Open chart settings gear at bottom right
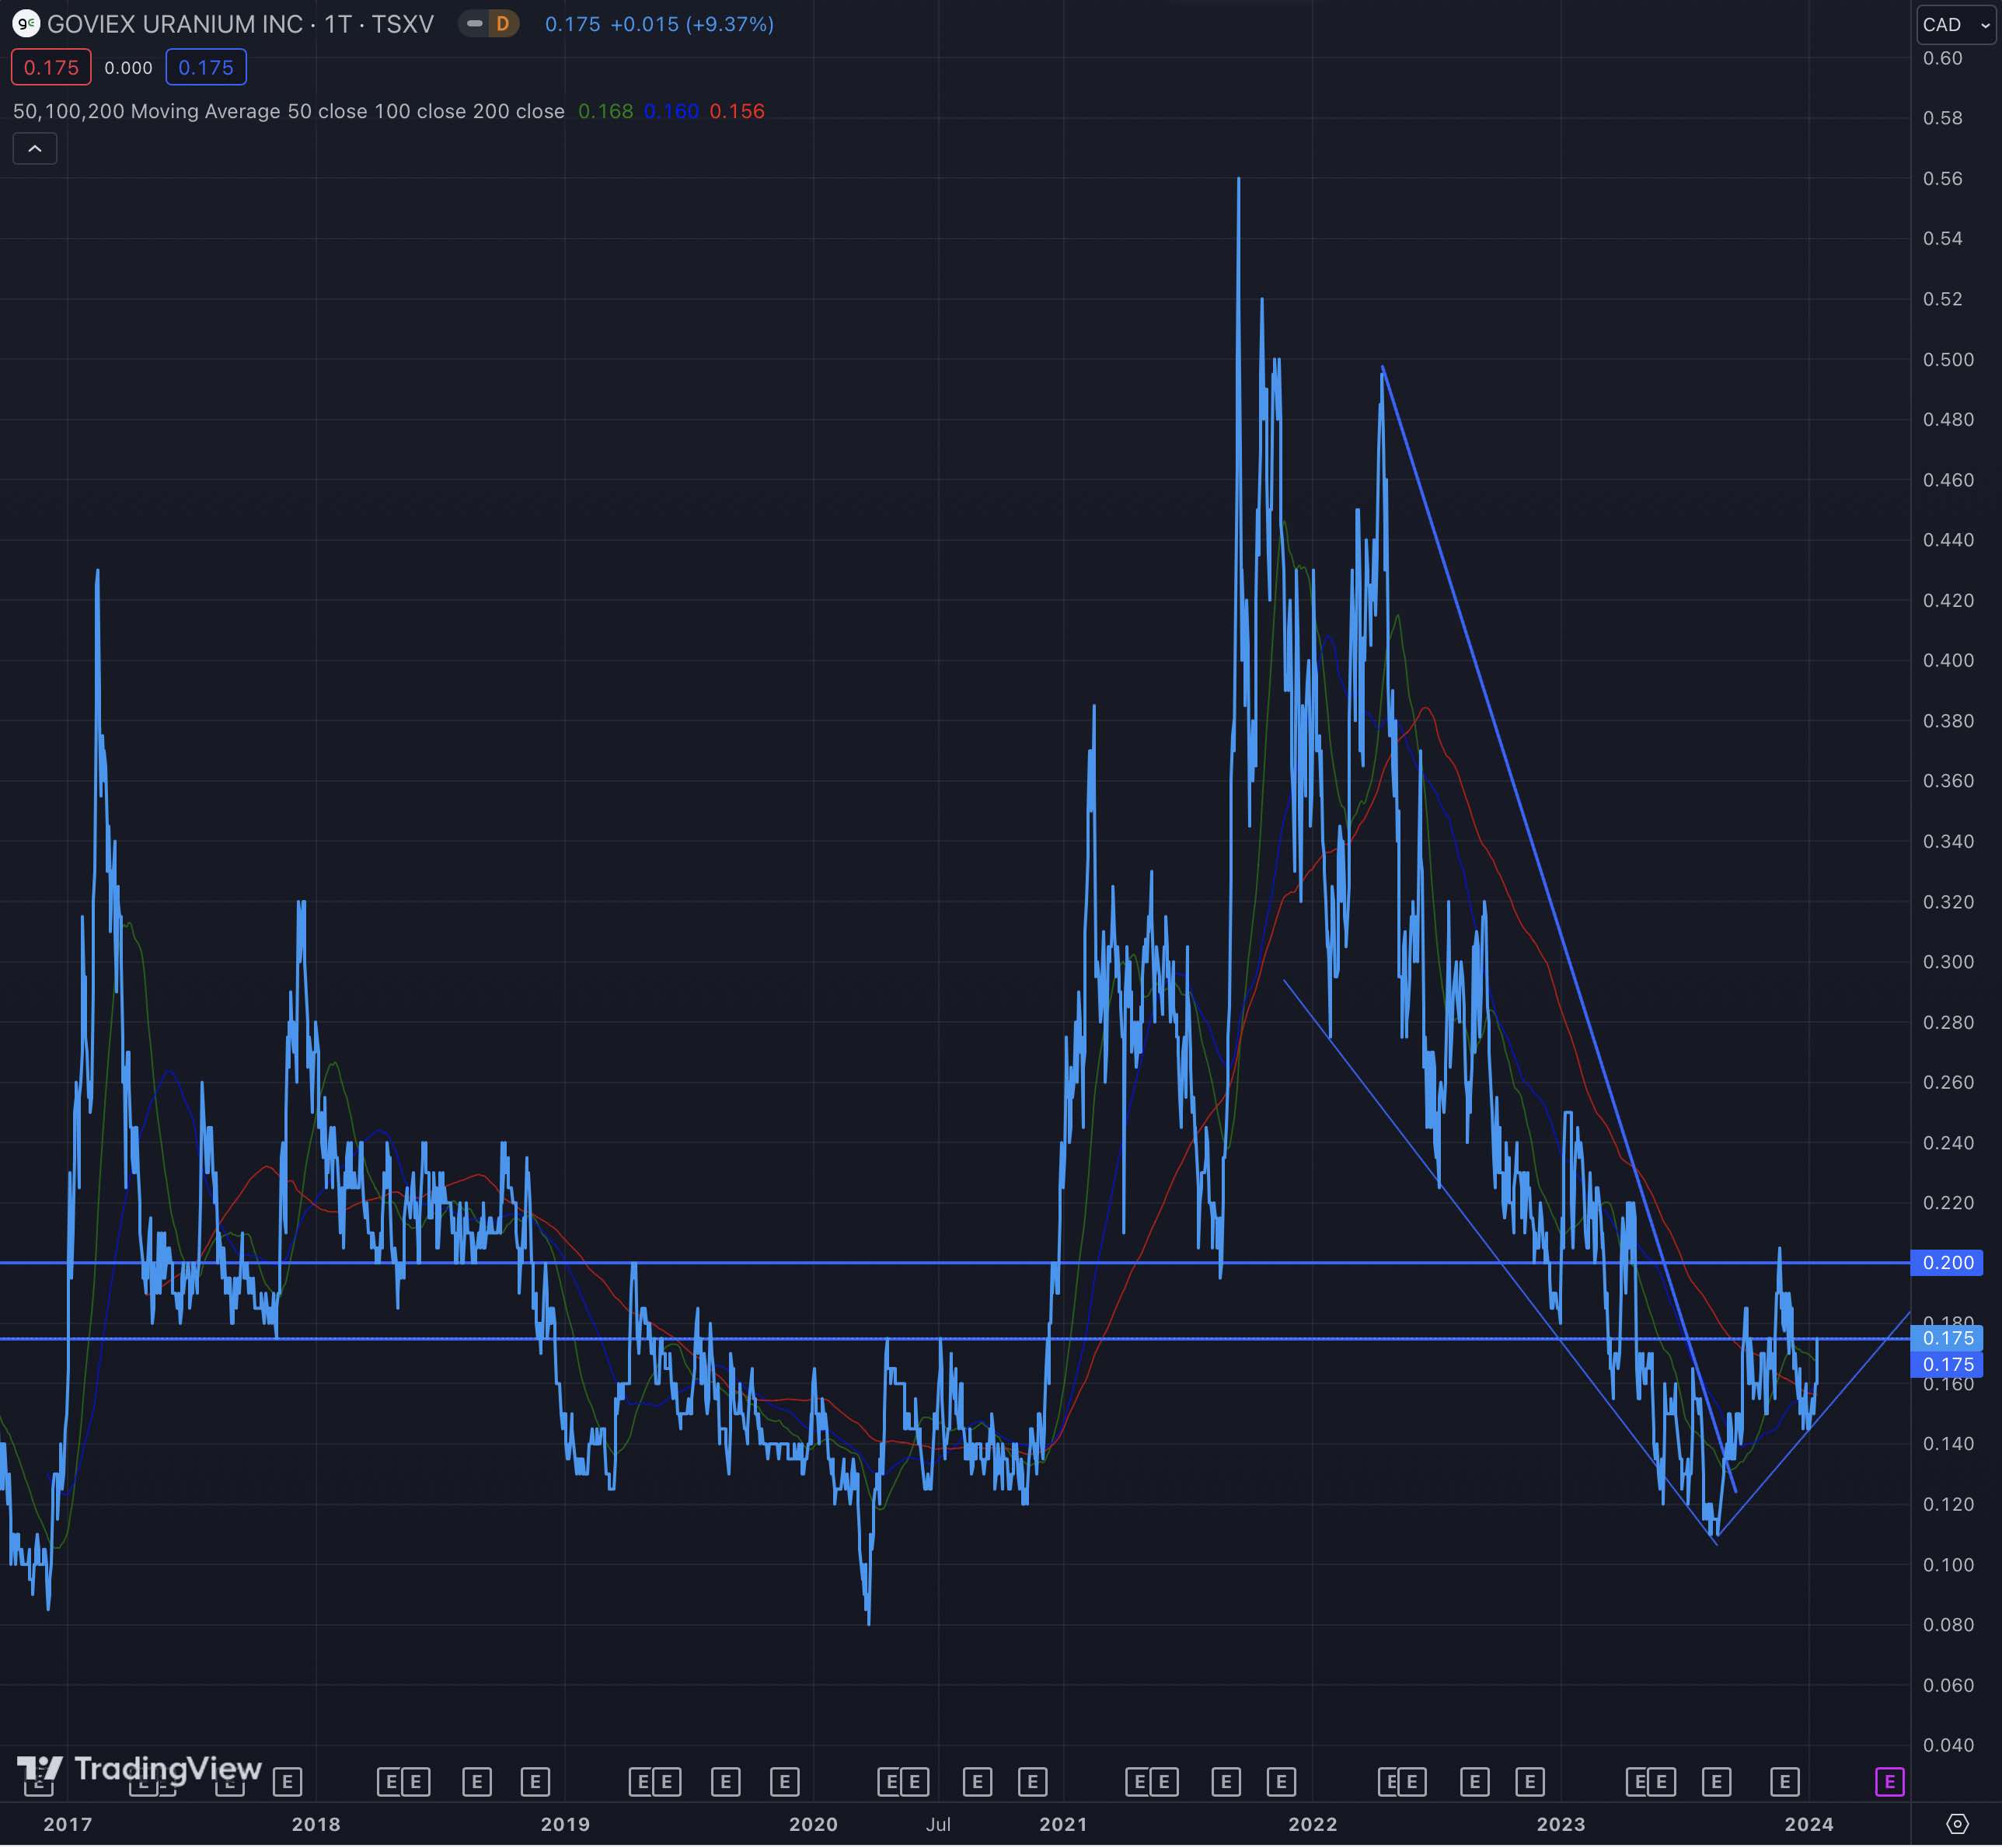 [x=1957, y=1823]
